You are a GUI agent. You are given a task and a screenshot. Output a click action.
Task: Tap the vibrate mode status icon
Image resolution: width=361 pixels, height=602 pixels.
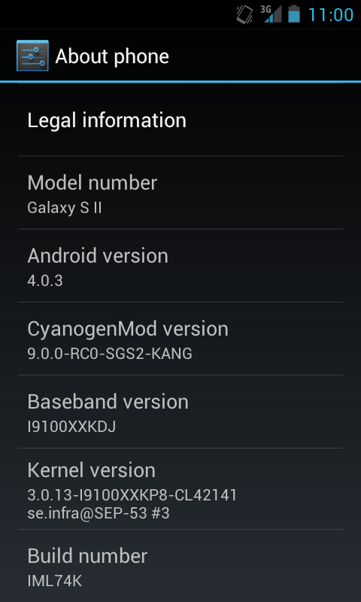pyautogui.click(x=244, y=15)
